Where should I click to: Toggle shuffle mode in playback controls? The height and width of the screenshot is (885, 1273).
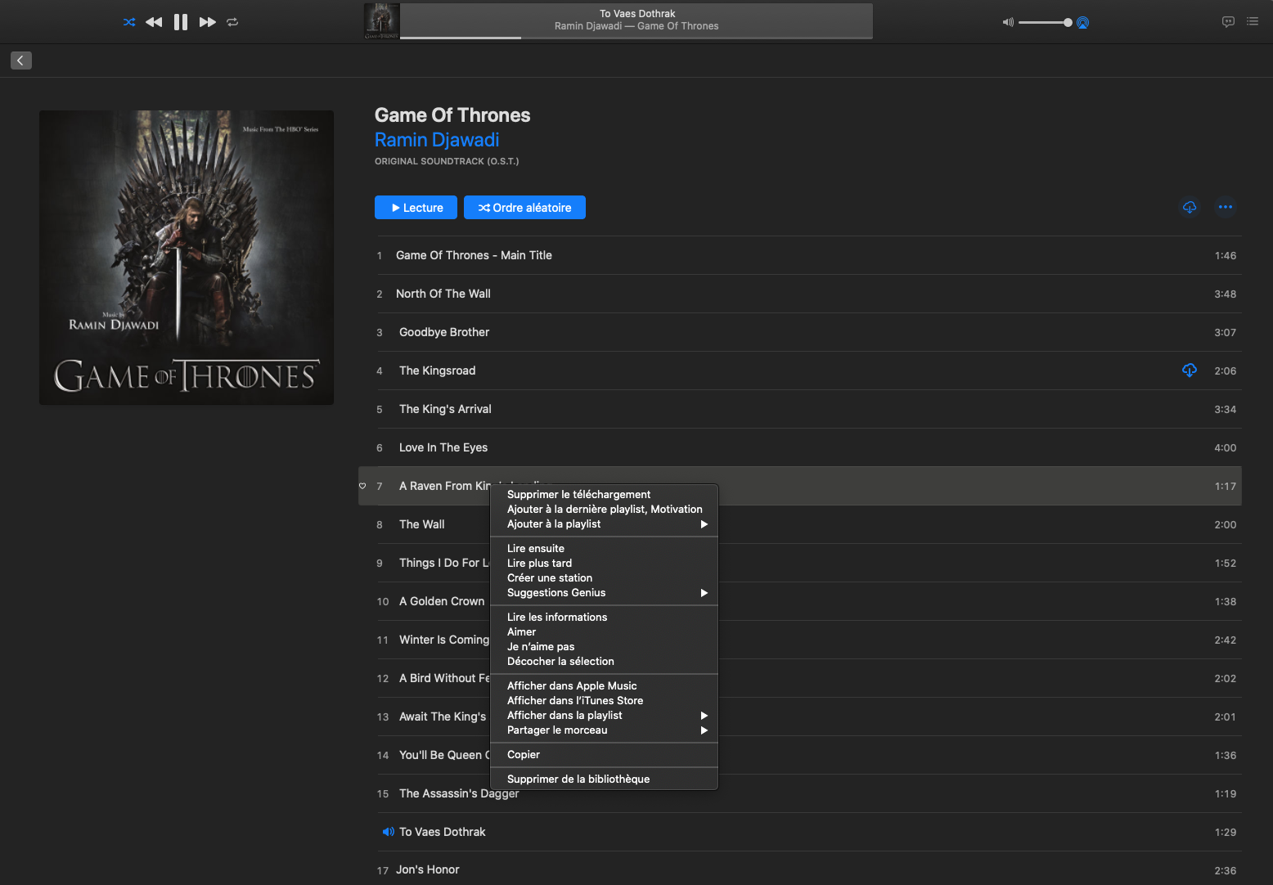[129, 22]
